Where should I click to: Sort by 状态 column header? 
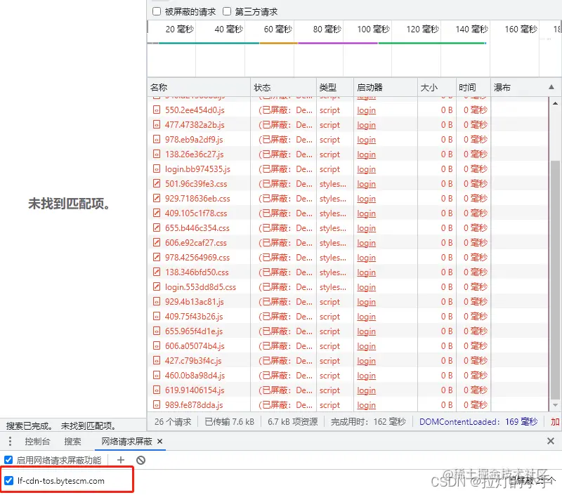coord(283,87)
